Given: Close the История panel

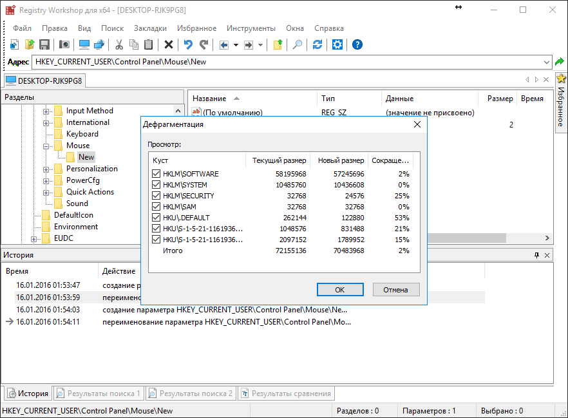Looking at the screenshot, I should pyautogui.click(x=547, y=255).
